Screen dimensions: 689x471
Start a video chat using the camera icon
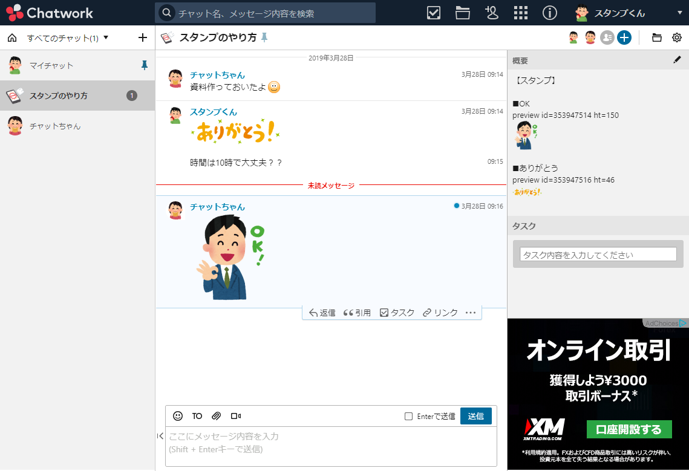pos(236,415)
